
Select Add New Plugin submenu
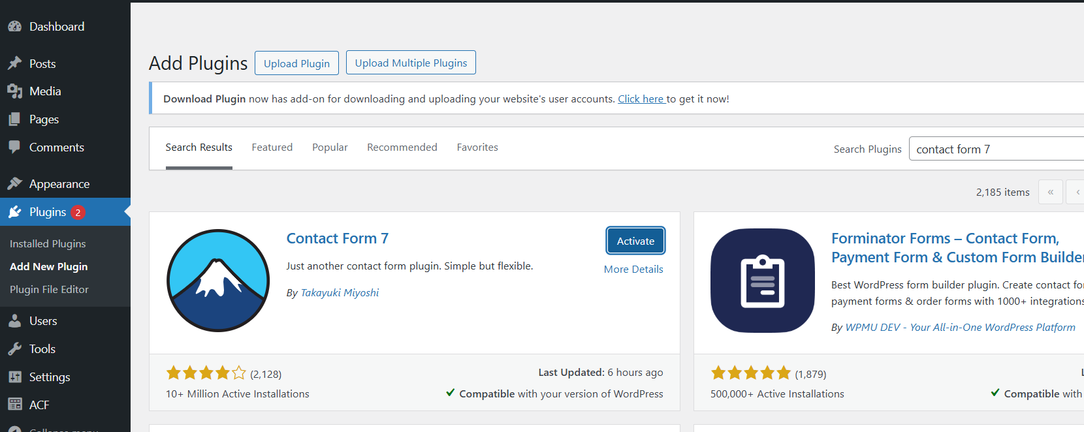click(x=48, y=266)
